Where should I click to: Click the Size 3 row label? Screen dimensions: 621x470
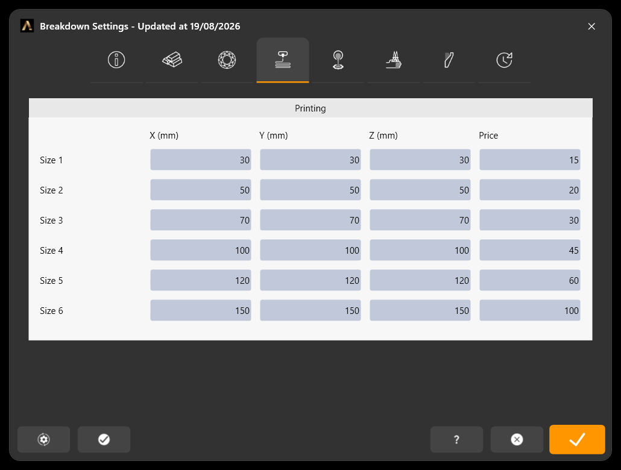(x=51, y=220)
